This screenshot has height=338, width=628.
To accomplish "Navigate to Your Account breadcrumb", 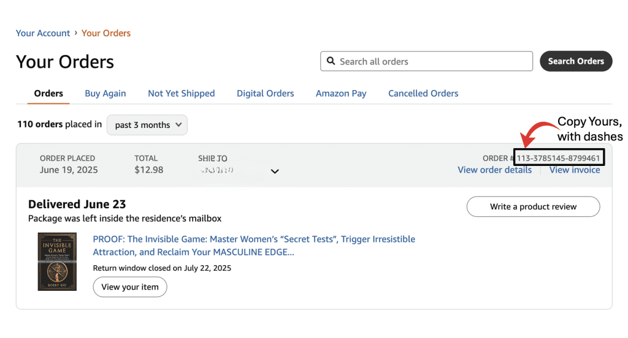I will pos(43,33).
